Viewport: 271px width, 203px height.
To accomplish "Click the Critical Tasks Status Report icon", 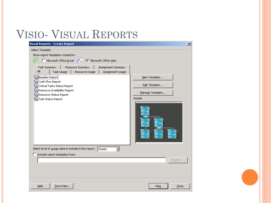I will coord(36,86).
